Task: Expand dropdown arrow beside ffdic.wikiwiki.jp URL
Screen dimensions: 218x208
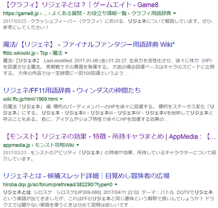Action: click(66, 53)
